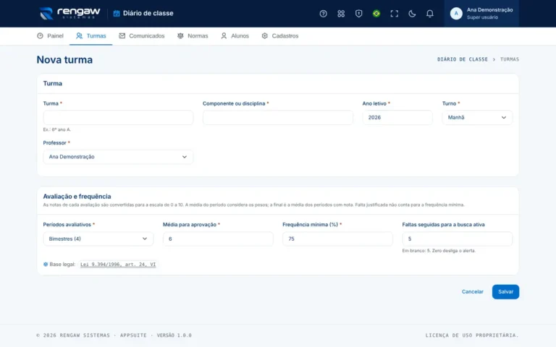Change language via the Brazil flag icon
The image size is (556, 347).
point(376,14)
